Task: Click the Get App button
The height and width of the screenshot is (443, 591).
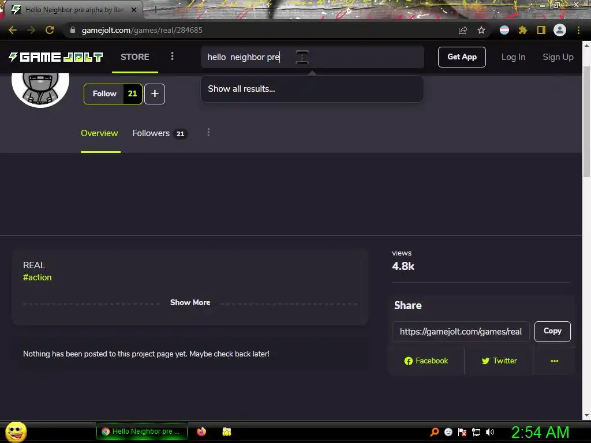Action: (x=462, y=57)
